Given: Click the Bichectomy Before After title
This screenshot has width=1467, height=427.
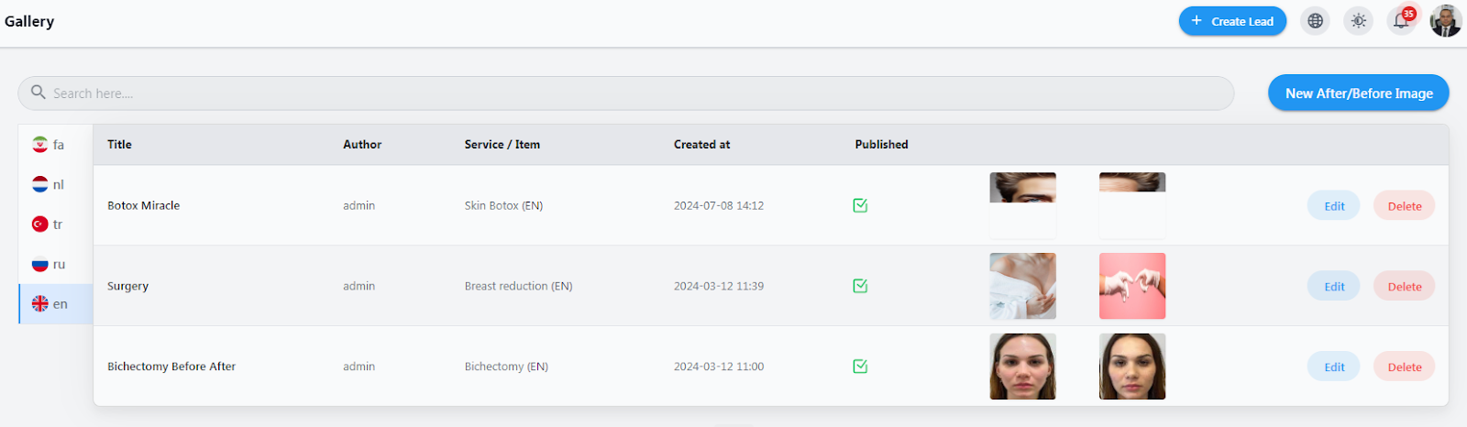Looking at the screenshot, I should click(x=171, y=367).
